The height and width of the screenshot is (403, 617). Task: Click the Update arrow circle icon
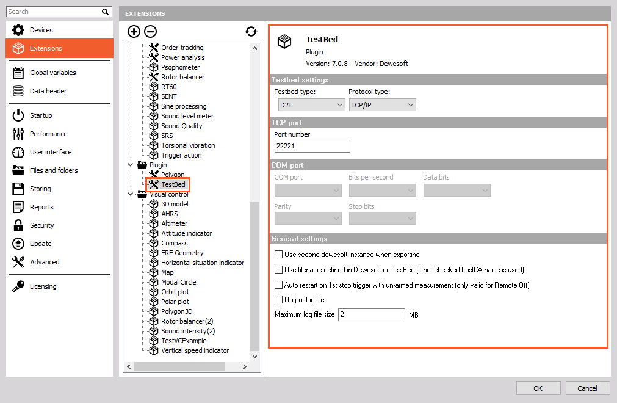click(x=18, y=244)
